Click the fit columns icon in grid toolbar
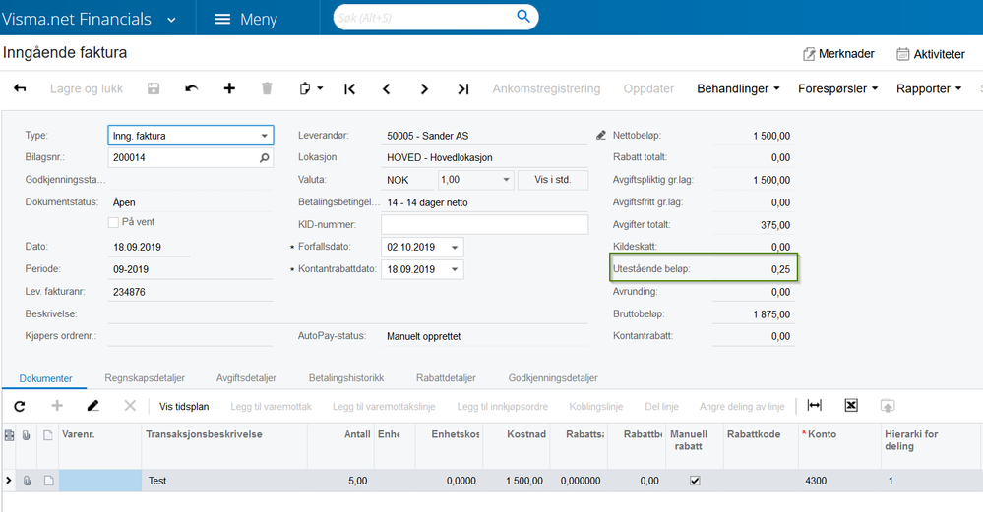The image size is (983, 512). (814, 405)
